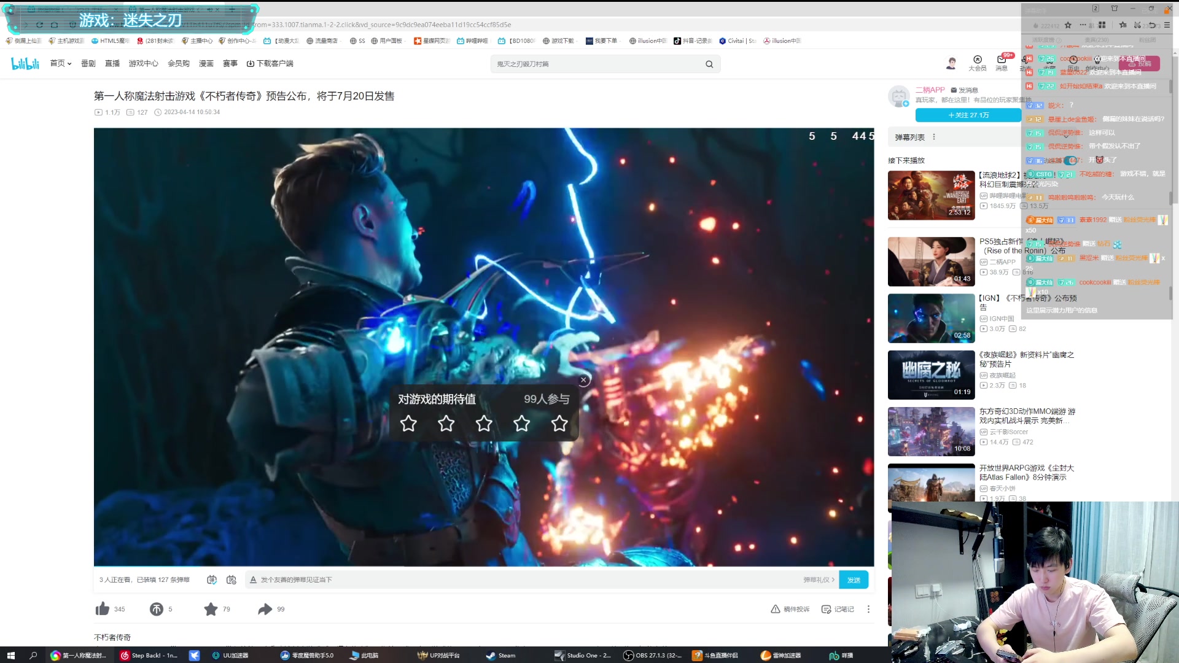Like the video with thumbs-up icon
This screenshot has width=1179, height=663.
(103, 609)
